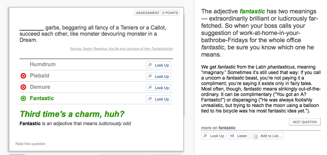Click the Demure answer text
Viewport: 327px width, 155px height.
[40, 87]
